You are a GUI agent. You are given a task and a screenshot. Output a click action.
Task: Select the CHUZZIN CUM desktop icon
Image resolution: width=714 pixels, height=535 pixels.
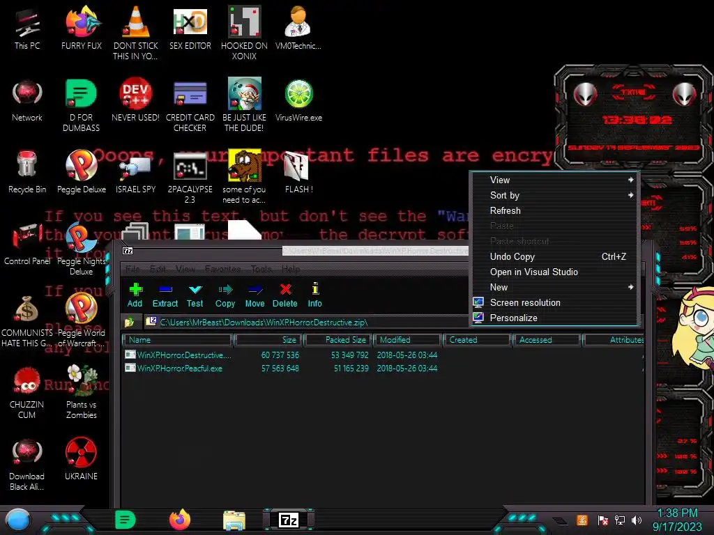[x=27, y=392]
